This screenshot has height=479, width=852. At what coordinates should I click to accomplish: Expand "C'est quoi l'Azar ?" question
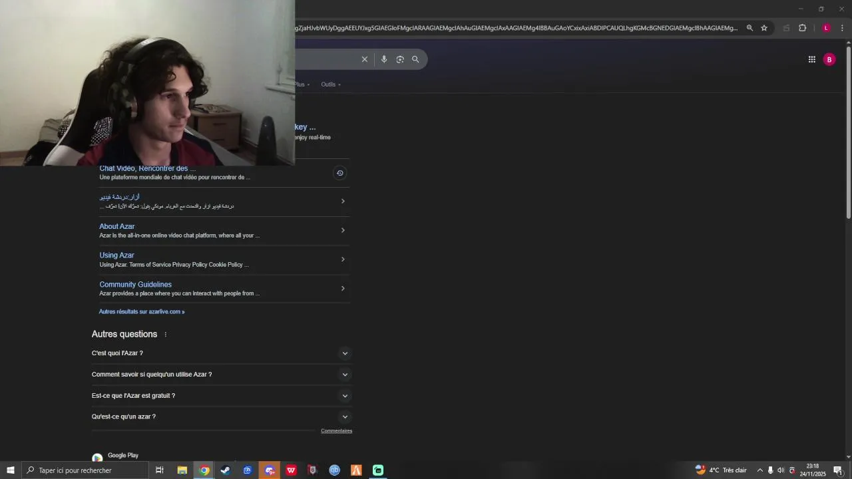345,353
